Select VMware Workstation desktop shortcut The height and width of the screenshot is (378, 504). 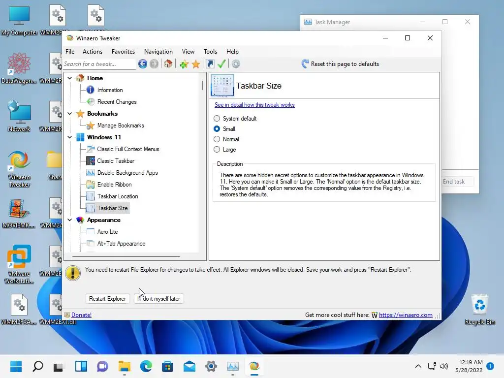tap(19, 264)
